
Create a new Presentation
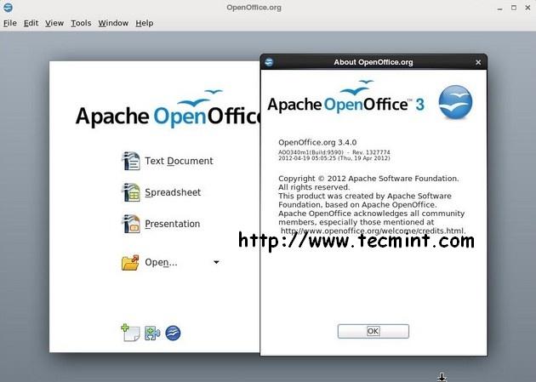(x=172, y=224)
